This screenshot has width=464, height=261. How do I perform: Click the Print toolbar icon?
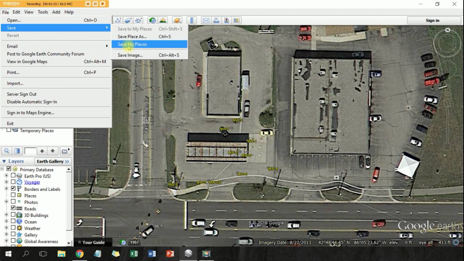coord(216,20)
